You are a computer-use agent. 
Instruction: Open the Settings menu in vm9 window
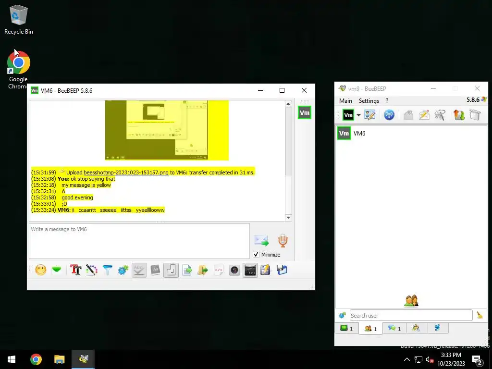tap(369, 101)
